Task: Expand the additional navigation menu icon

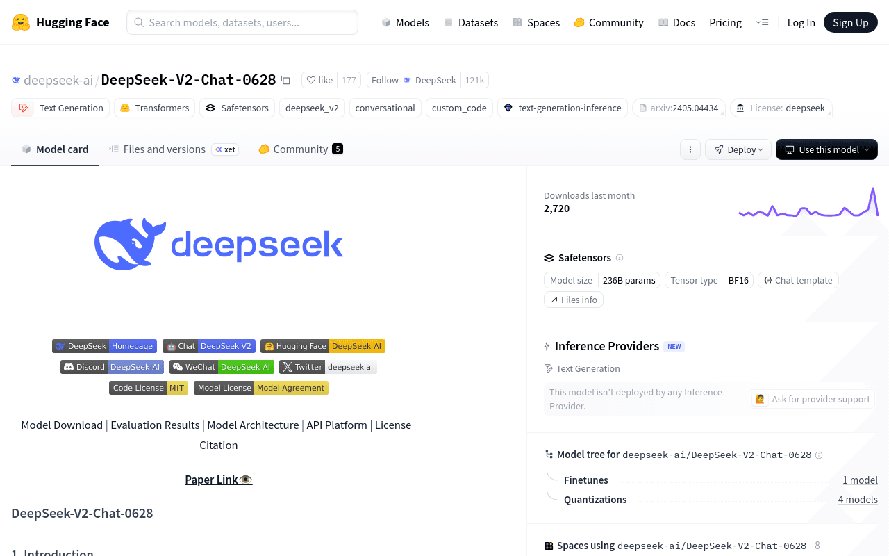Action: point(762,22)
